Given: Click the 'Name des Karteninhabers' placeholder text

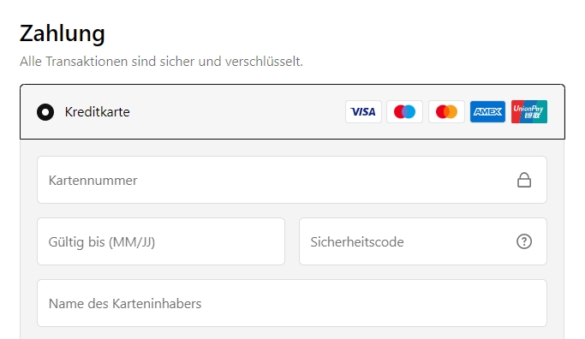Looking at the screenshot, I should (125, 303).
